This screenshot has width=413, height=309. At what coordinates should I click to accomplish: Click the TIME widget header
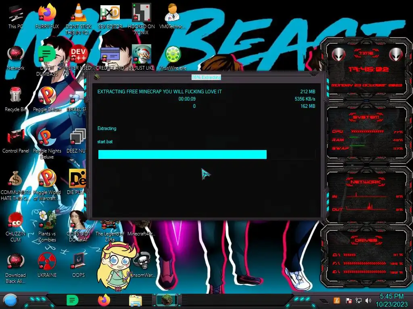366,54
